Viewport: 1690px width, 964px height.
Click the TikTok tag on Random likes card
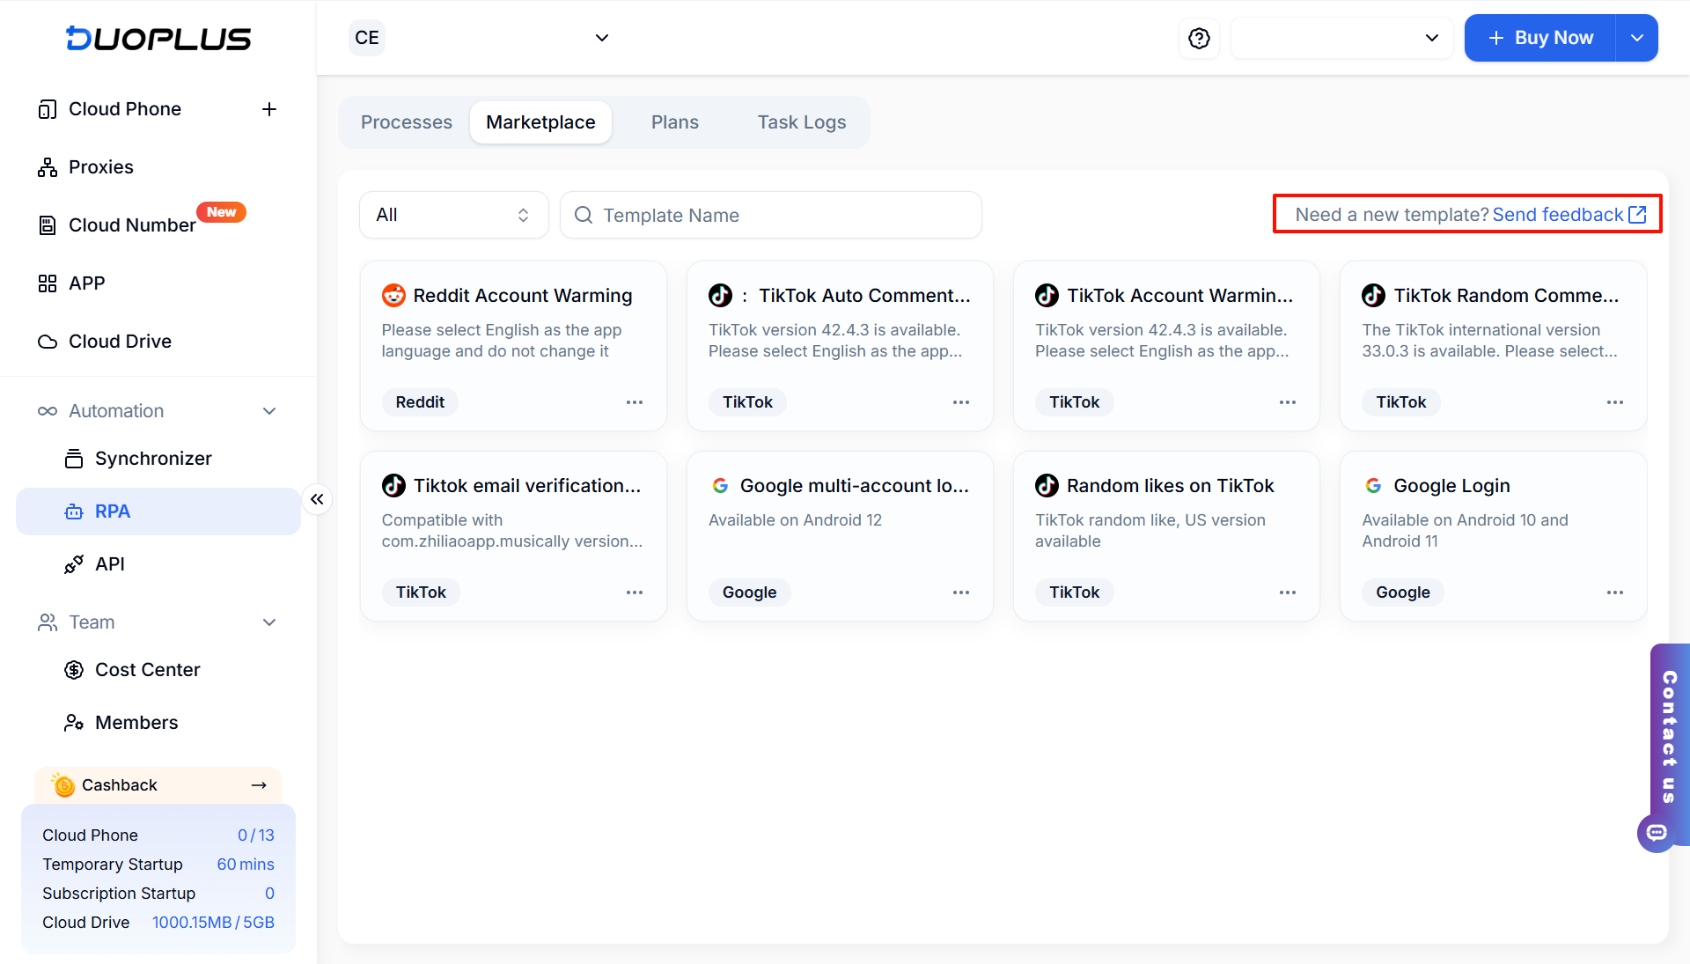click(1074, 592)
